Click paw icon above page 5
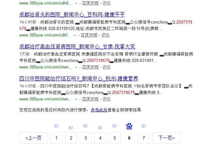Screen dimensions: 210x156 point(115,126)
